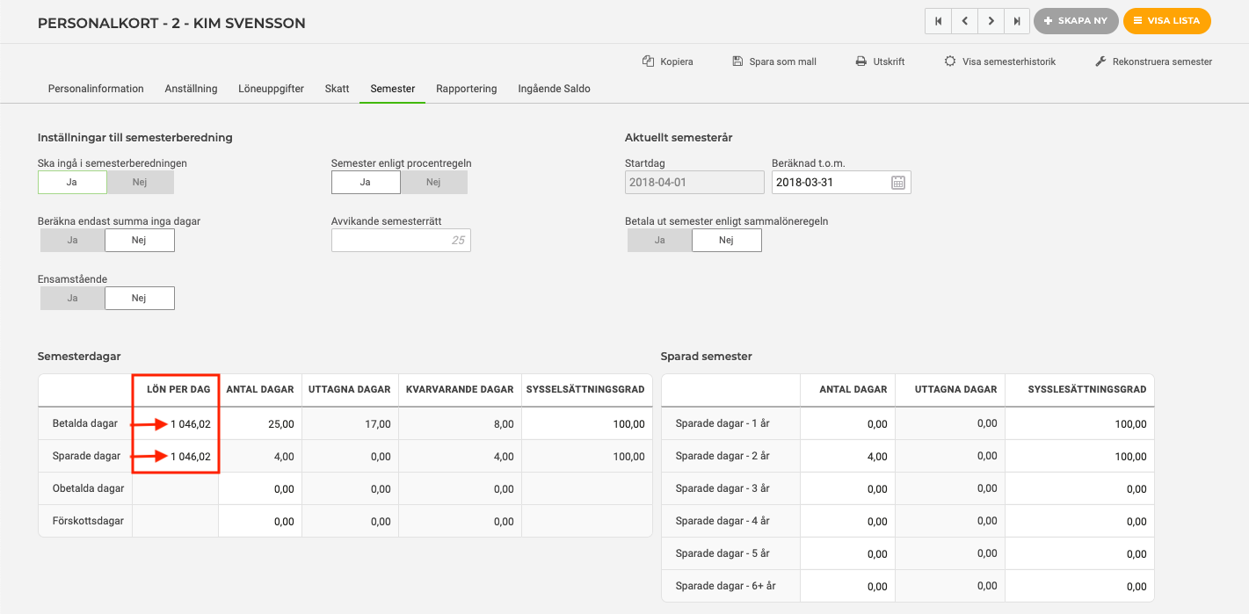Click Obetalda dagar antal dagar field
The image size is (1249, 614).
pyautogui.click(x=259, y=489)
